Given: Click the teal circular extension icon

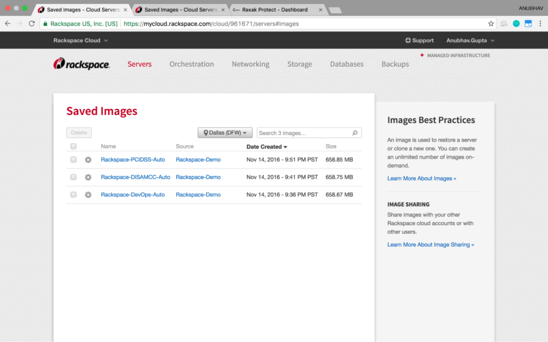Looking at the screenshot, I should click(516, 24).
